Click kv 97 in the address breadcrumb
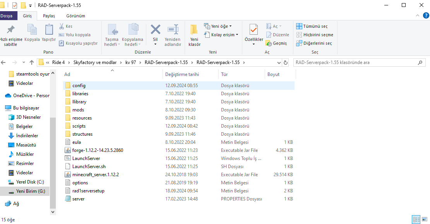This screenshot has height=224, width=430. coord(130,62)
